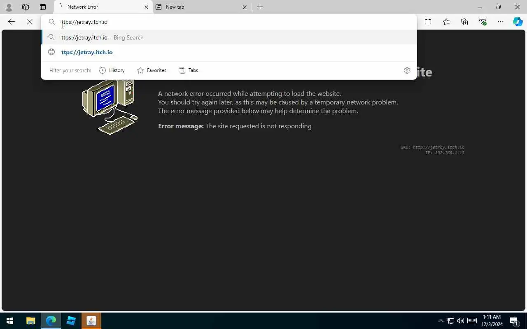
Task: Open the blue taskbar app beside Edge
Action: coord(71,321)
